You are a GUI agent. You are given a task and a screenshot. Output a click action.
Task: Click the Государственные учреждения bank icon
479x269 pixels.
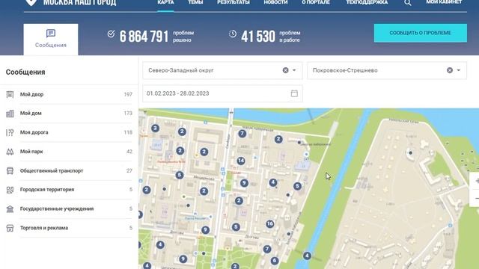(x=10, y=209)
